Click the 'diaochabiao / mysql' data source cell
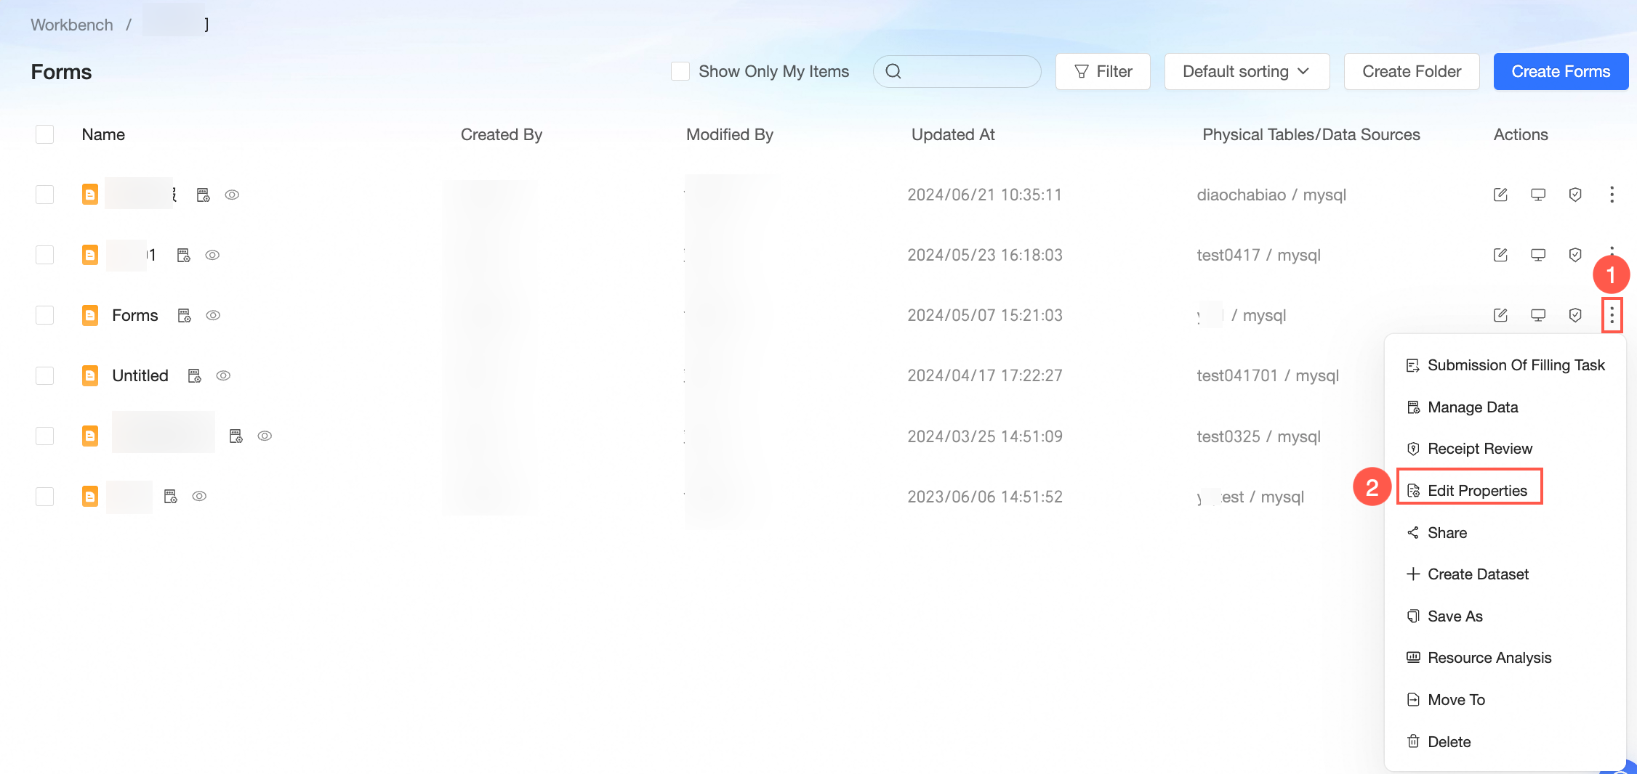This screenshot has height=774, width=1637. click(x=1271, y=195)
